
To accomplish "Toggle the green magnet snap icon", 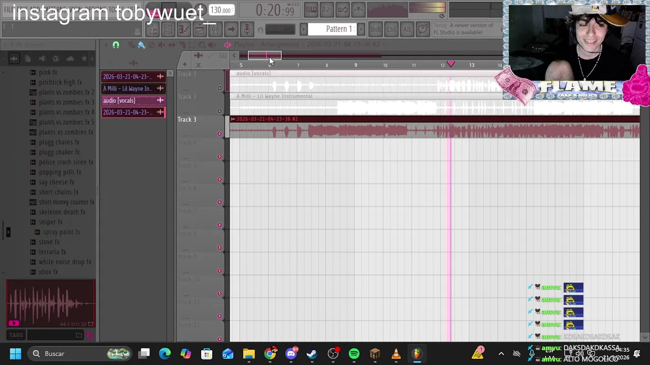I will (x=116, y=45).
